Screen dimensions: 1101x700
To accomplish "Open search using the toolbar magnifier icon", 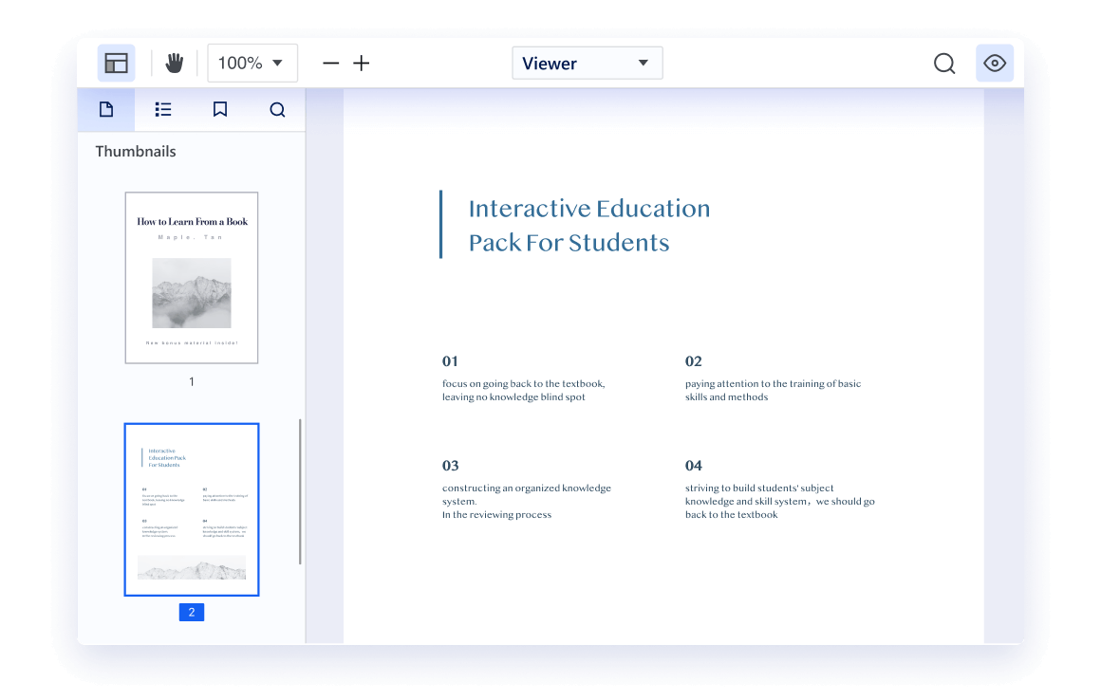I will (943, 63).
